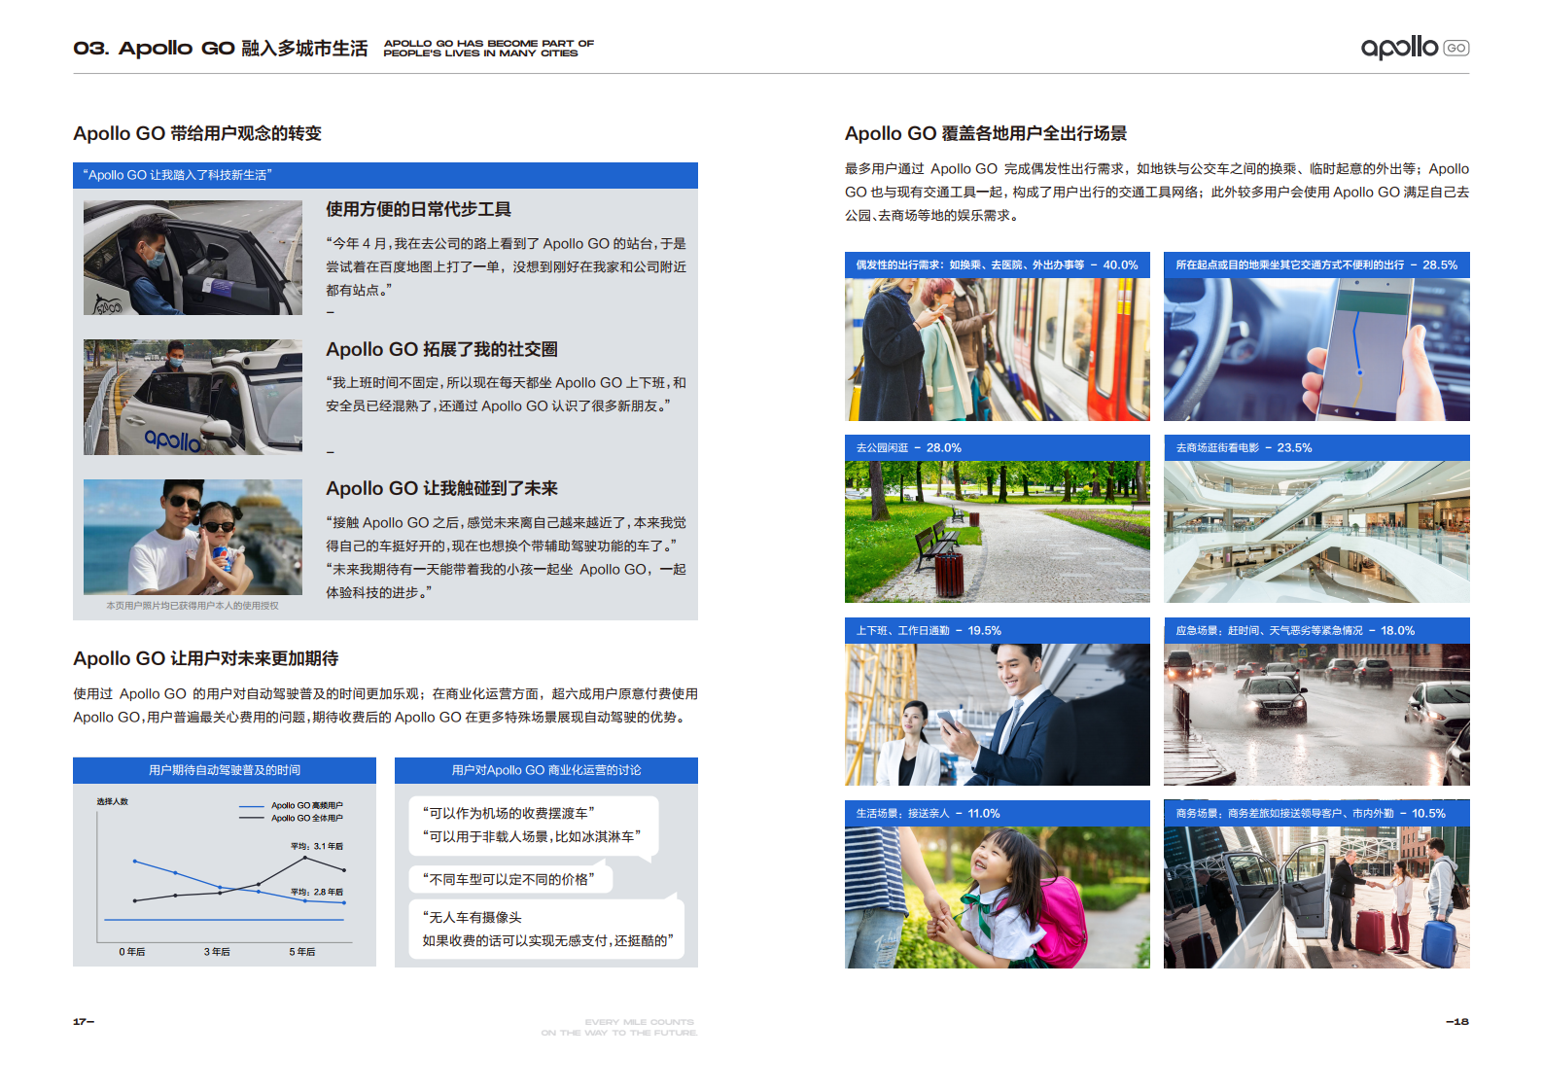1543x1091 pixels.
Task: Click label 去商场逛街看电影 – 23.5%
Action: [x=1316, y=447]
